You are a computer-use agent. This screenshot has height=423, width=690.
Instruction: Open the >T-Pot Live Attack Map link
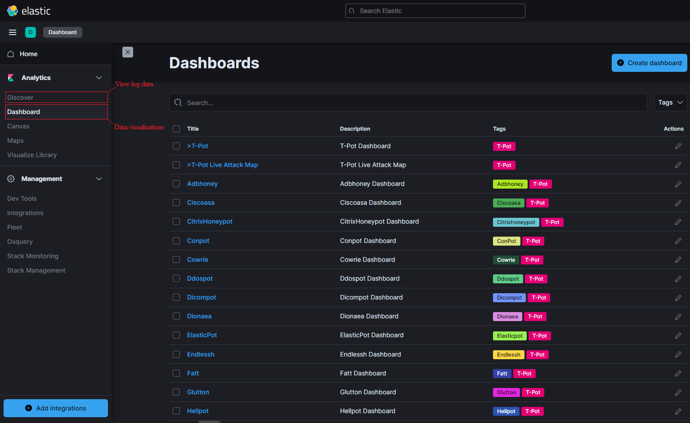[x=223, y=165]
